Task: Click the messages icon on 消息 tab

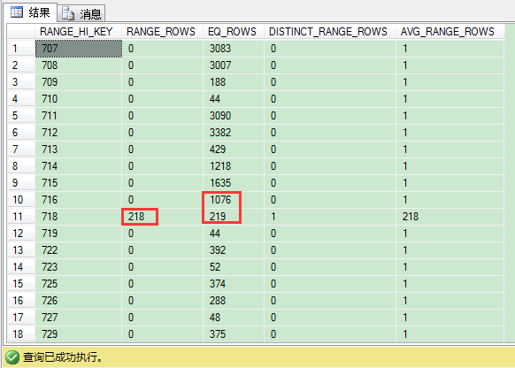Action: click(x=68, y=13)
